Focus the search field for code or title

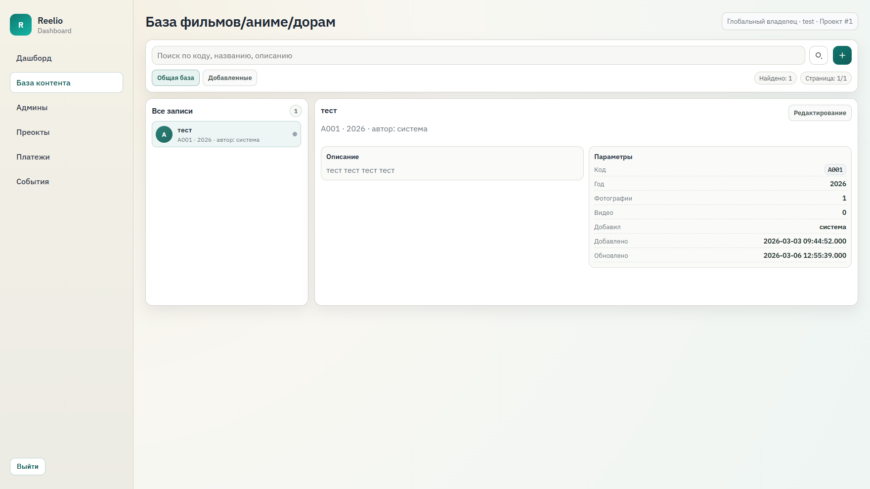pyautogui.click(x=478, y=56)
